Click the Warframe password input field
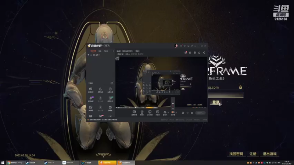 click(x=226, y=95)
